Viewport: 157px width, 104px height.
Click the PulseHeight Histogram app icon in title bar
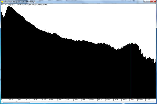pyautogui.click(x=2, y=2)
